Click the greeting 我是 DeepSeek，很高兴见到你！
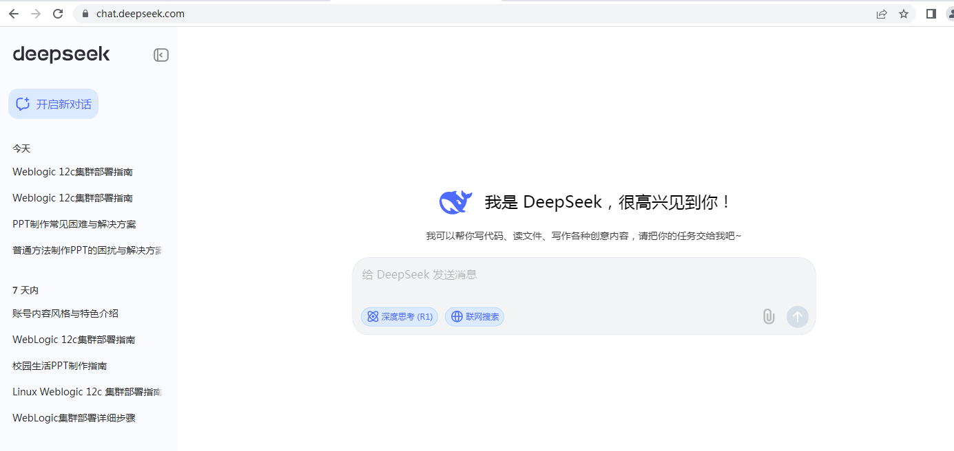The image size is (954, 451). pyautogui.click(x=608, y=202)
